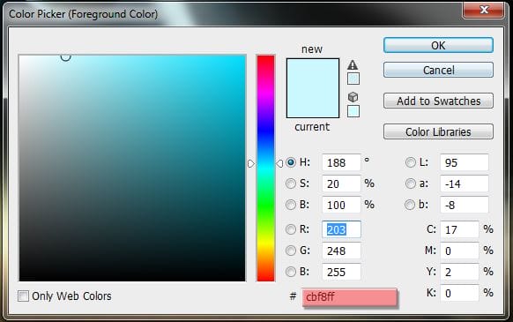Click the dark teal area of the color field

pyautogui.click(x=132, y=168)
